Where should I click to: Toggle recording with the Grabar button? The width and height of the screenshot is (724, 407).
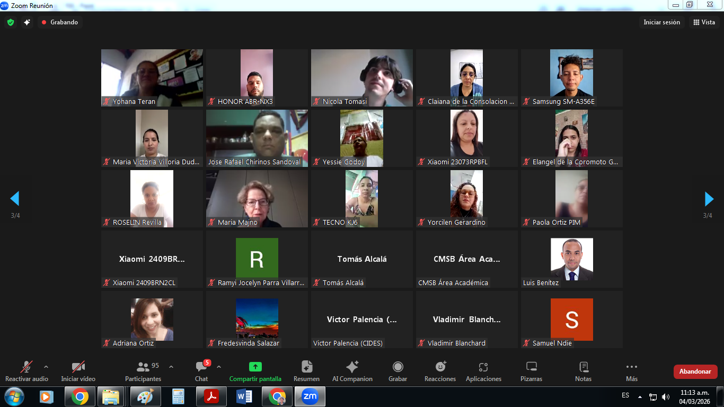[x=398, y=371]
